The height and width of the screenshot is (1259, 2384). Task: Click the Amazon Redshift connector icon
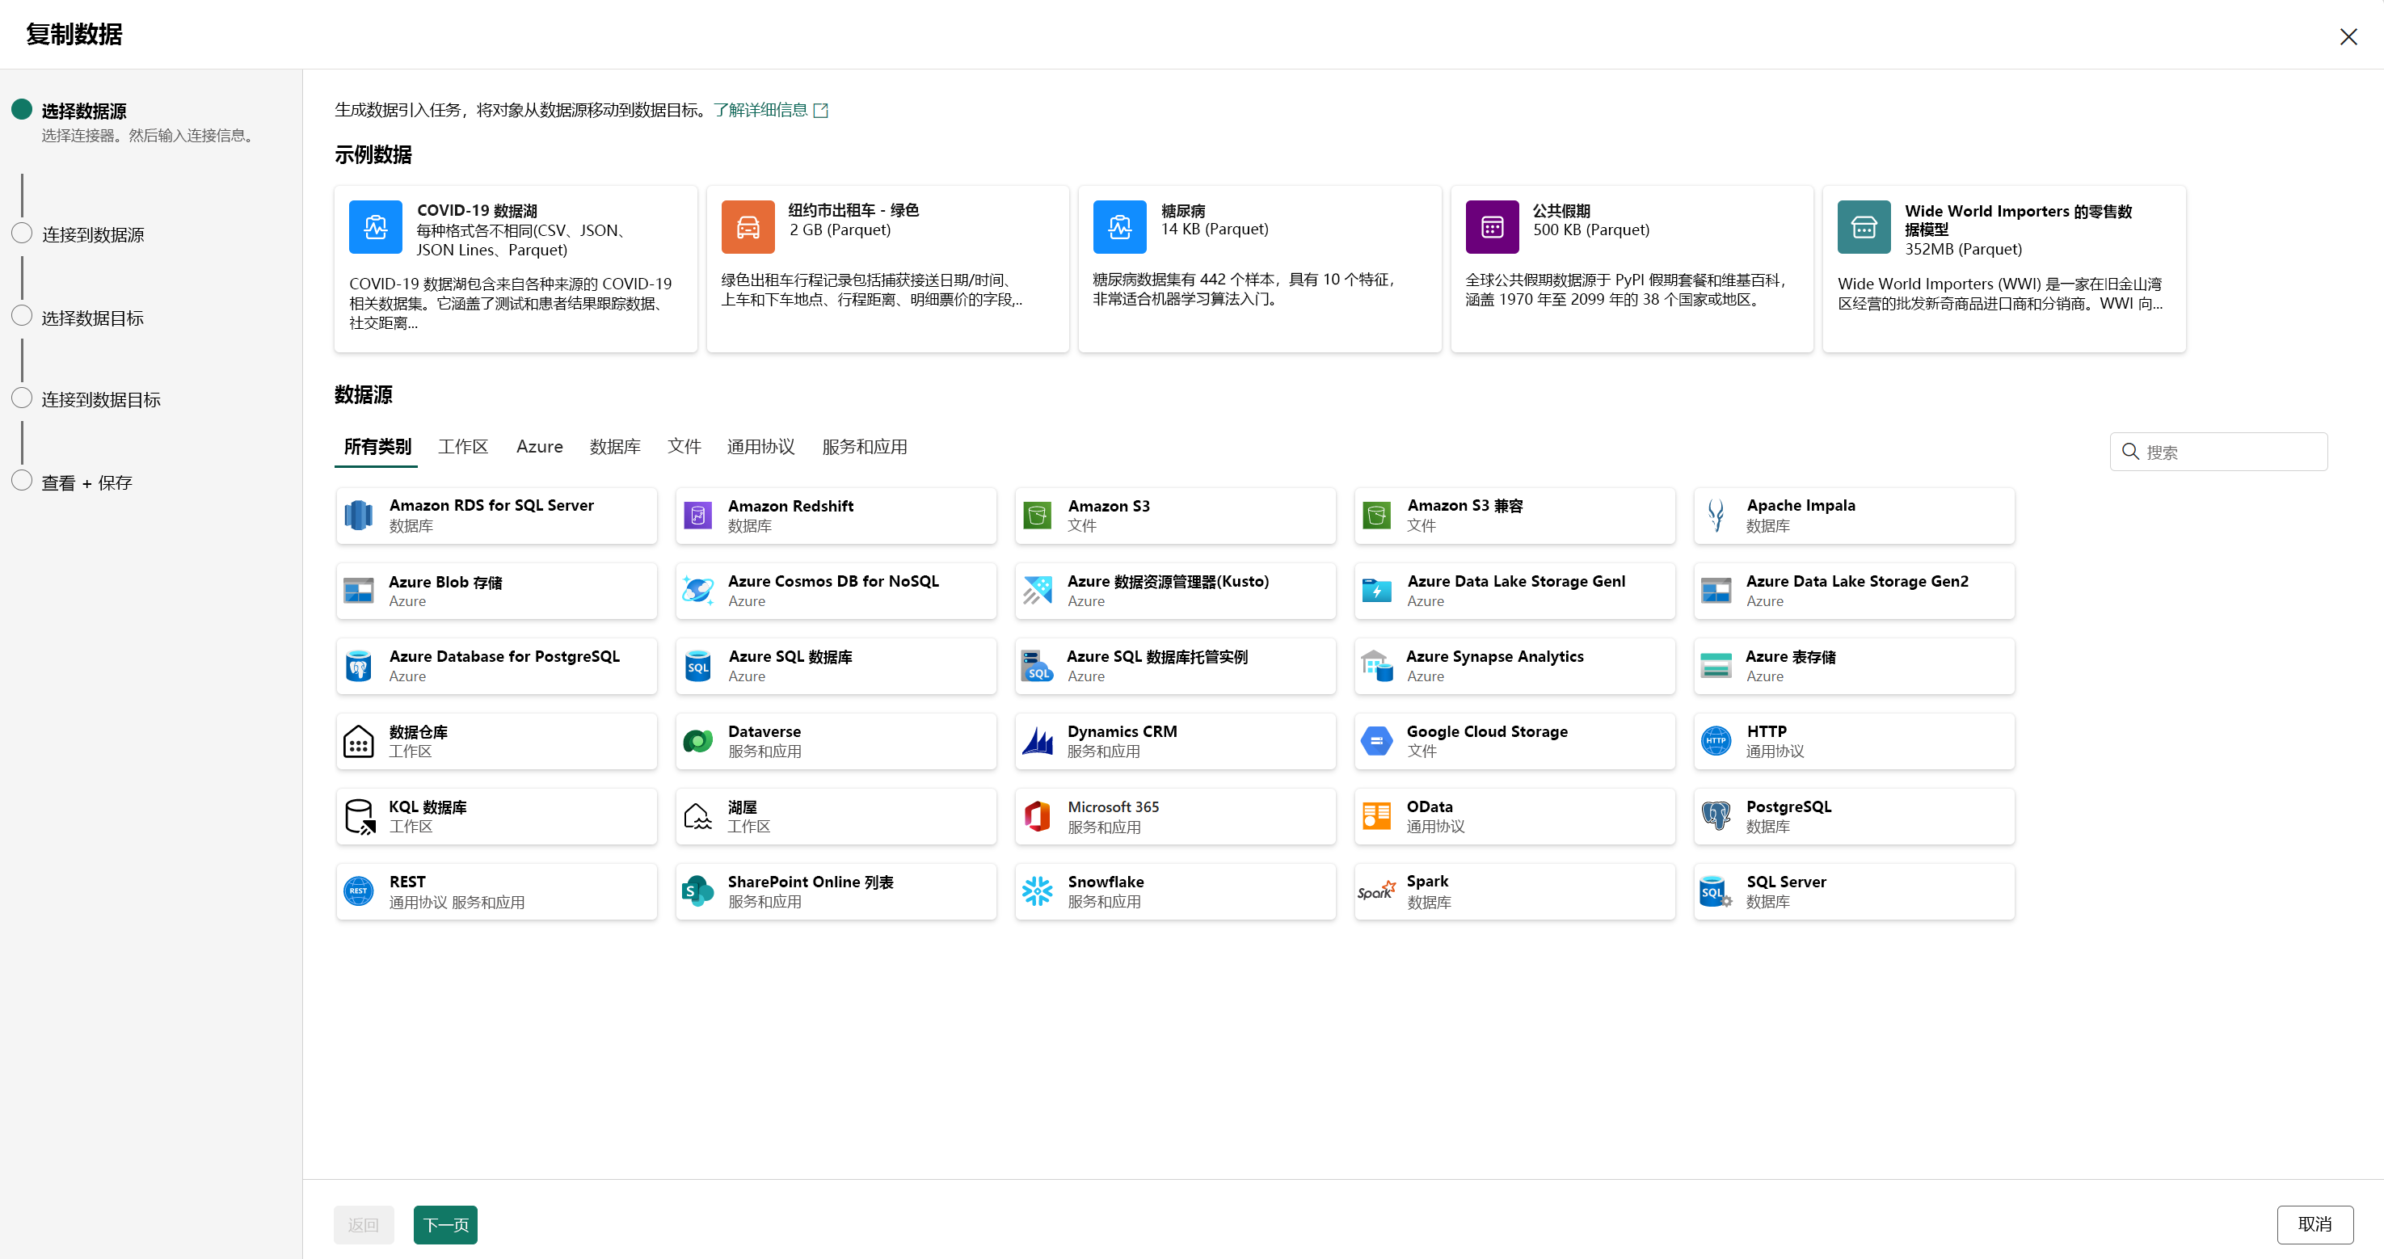point(697,516)
